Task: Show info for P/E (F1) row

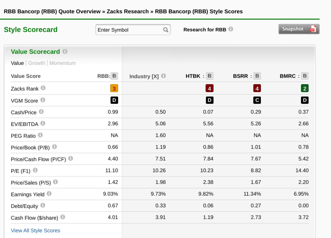Action: (35, 170)
